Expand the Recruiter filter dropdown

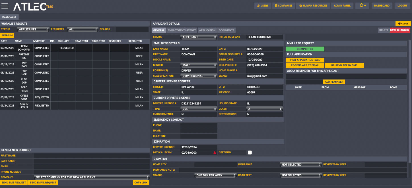[83, 29]
